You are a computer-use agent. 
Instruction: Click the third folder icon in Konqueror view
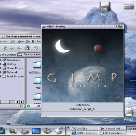37,96
